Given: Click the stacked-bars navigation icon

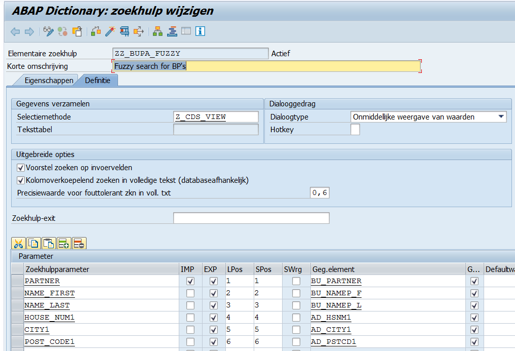Looking at the screenshot, I should coord(172,31).
